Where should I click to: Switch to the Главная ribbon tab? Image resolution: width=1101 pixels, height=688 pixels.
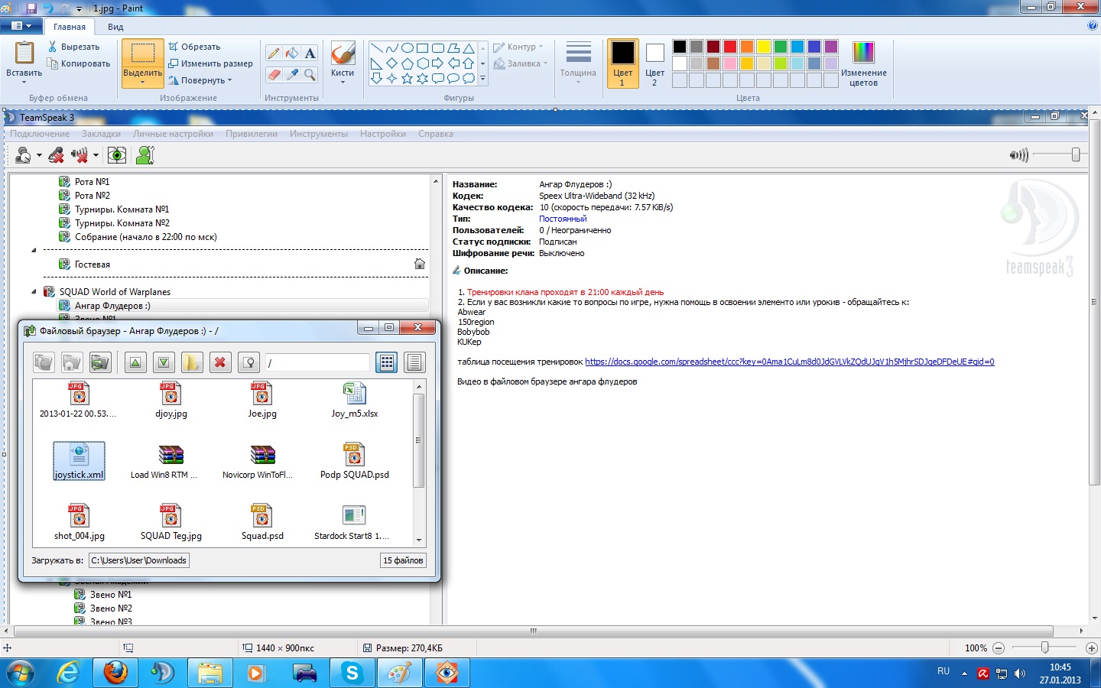coord(70,27)
